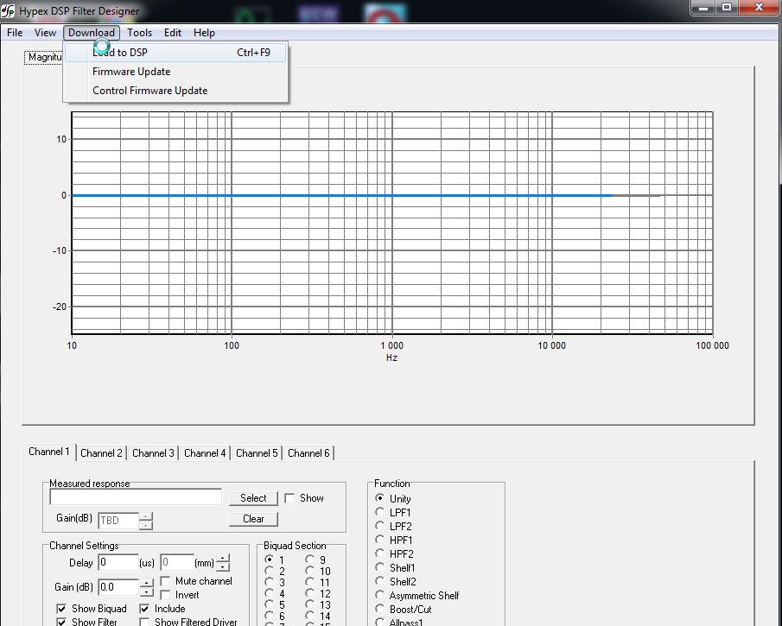Viewport: 782px width, 626px height.
Task: Choose Firmware Update menu entry
Action: coord(175,72)
